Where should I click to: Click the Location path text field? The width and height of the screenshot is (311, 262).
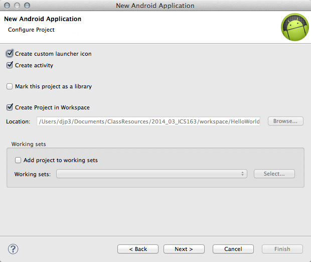click(148, 121)
